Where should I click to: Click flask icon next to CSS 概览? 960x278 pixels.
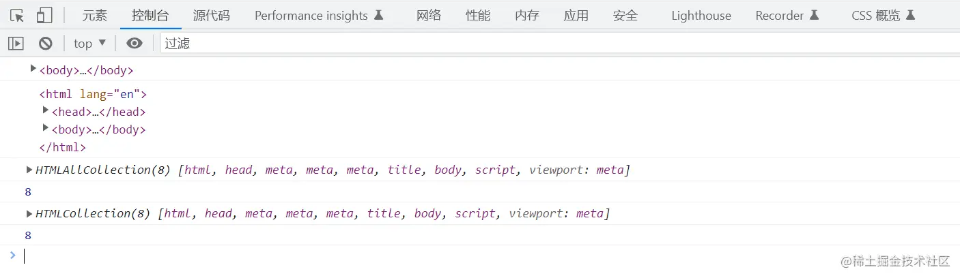click(x=910, y=15)
